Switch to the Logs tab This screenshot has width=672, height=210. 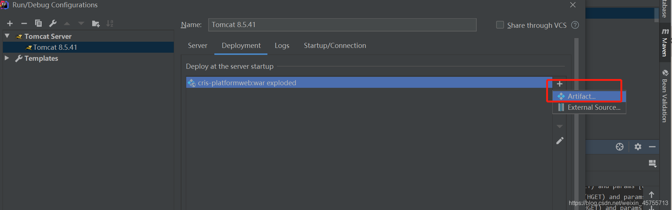[282, 46]
